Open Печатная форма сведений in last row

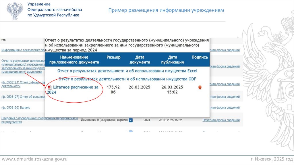(x=221, y=120)
